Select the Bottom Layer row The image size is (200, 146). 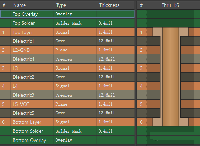click(67, 122)
